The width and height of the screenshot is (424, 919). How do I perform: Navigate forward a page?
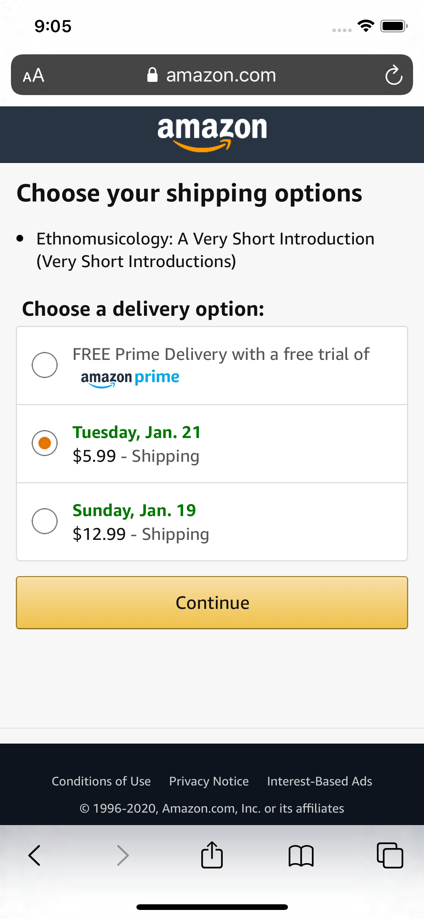tap(122, 856)
